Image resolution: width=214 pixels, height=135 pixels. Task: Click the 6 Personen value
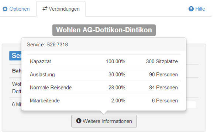[165, 100]
